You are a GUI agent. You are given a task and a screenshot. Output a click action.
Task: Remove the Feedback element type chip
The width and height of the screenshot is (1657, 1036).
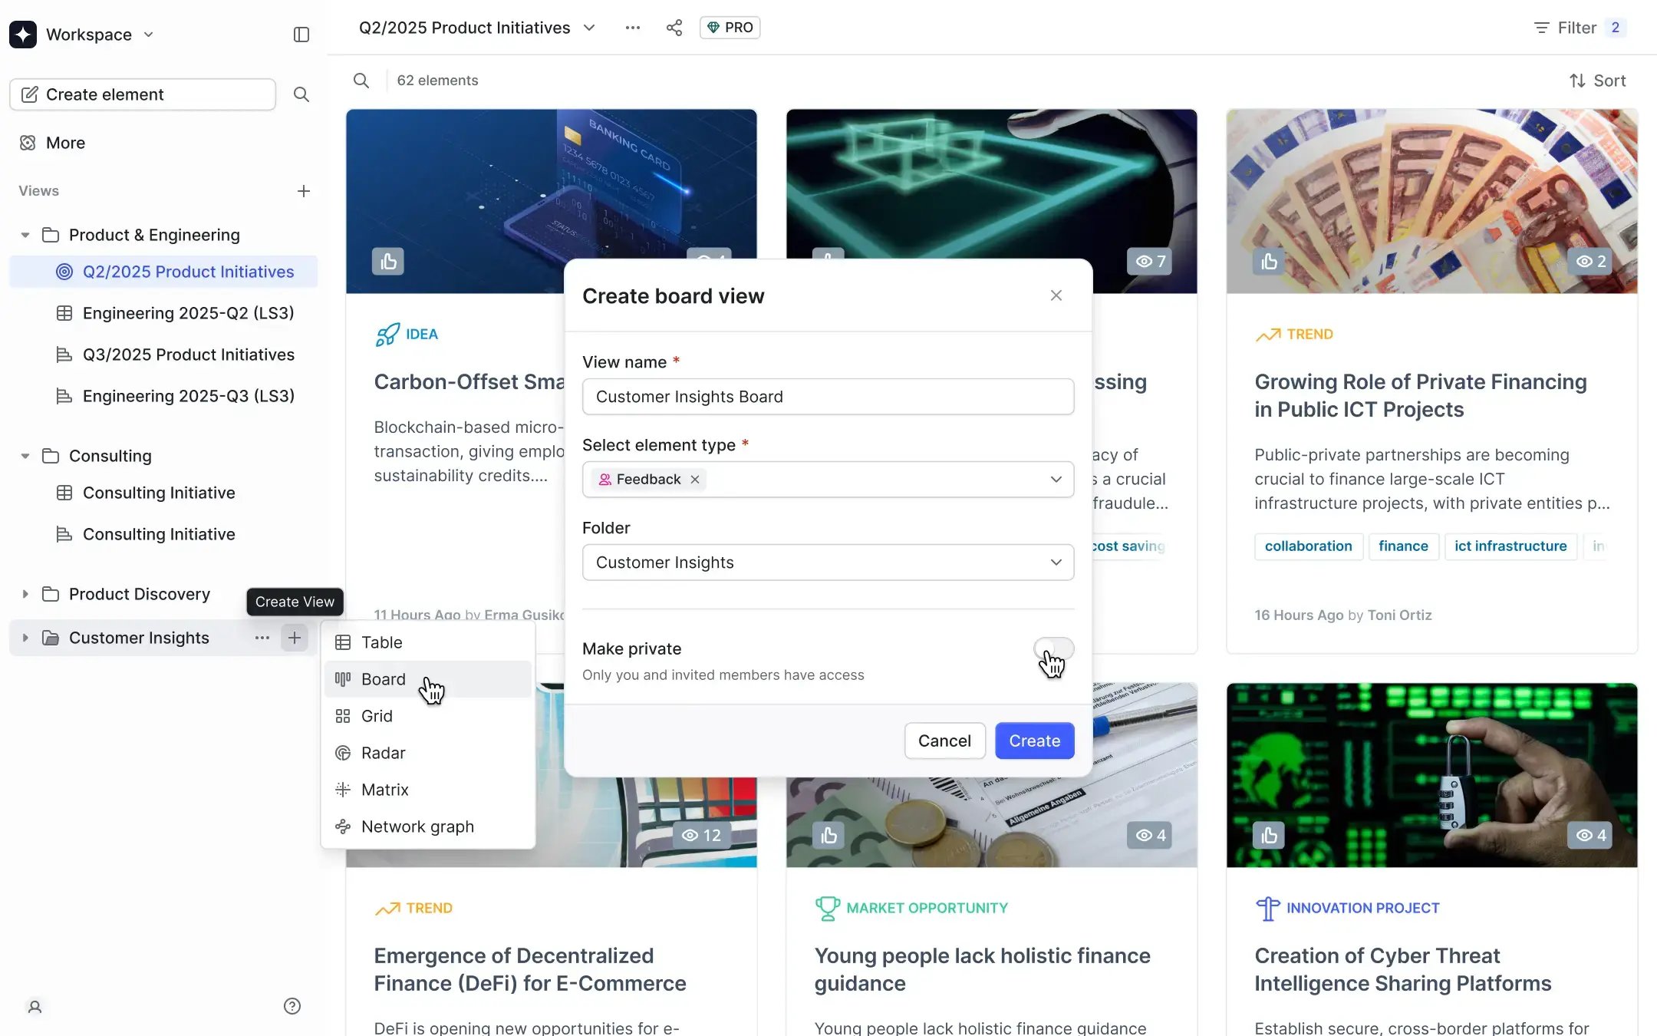[695, 480]
